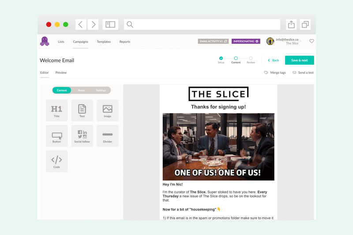
Task: Click the browser share icon
Action: click(x=291, y=24)
